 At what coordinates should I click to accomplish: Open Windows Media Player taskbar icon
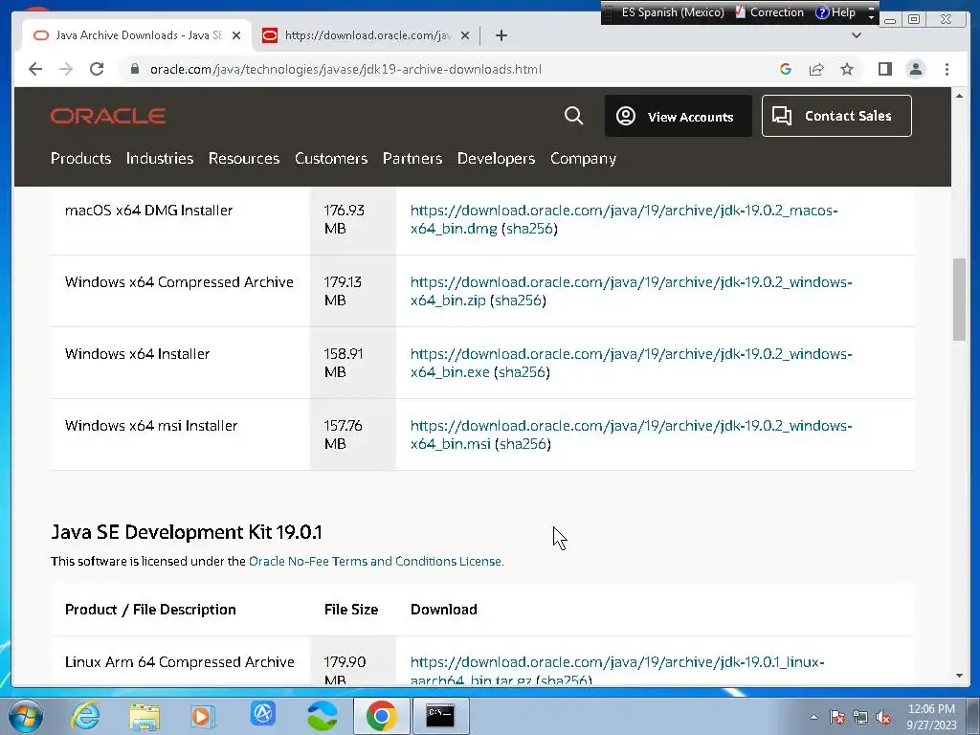[x=203, y=716]
